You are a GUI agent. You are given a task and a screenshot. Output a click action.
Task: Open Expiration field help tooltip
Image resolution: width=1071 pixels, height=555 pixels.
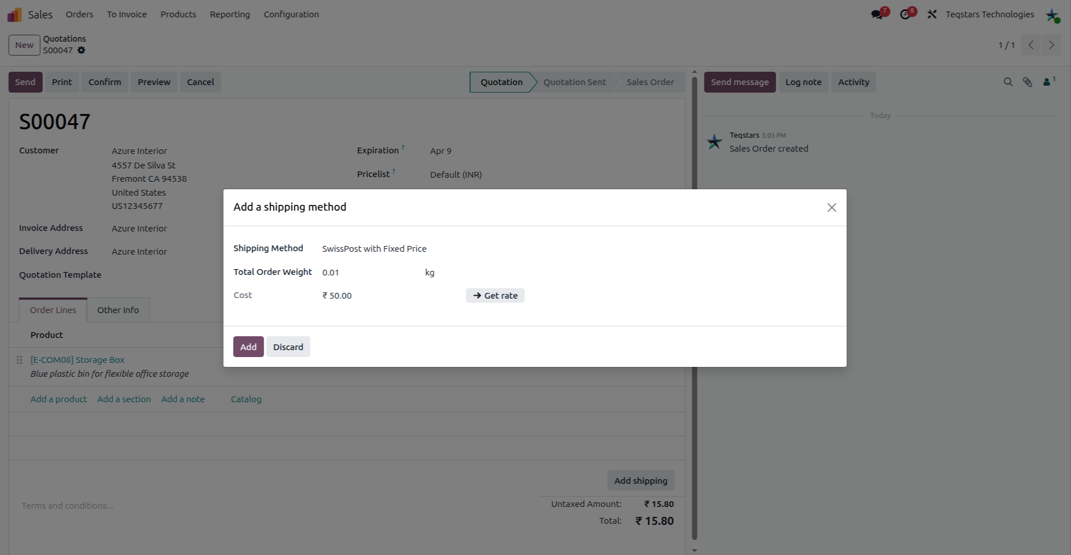point(403,148)
